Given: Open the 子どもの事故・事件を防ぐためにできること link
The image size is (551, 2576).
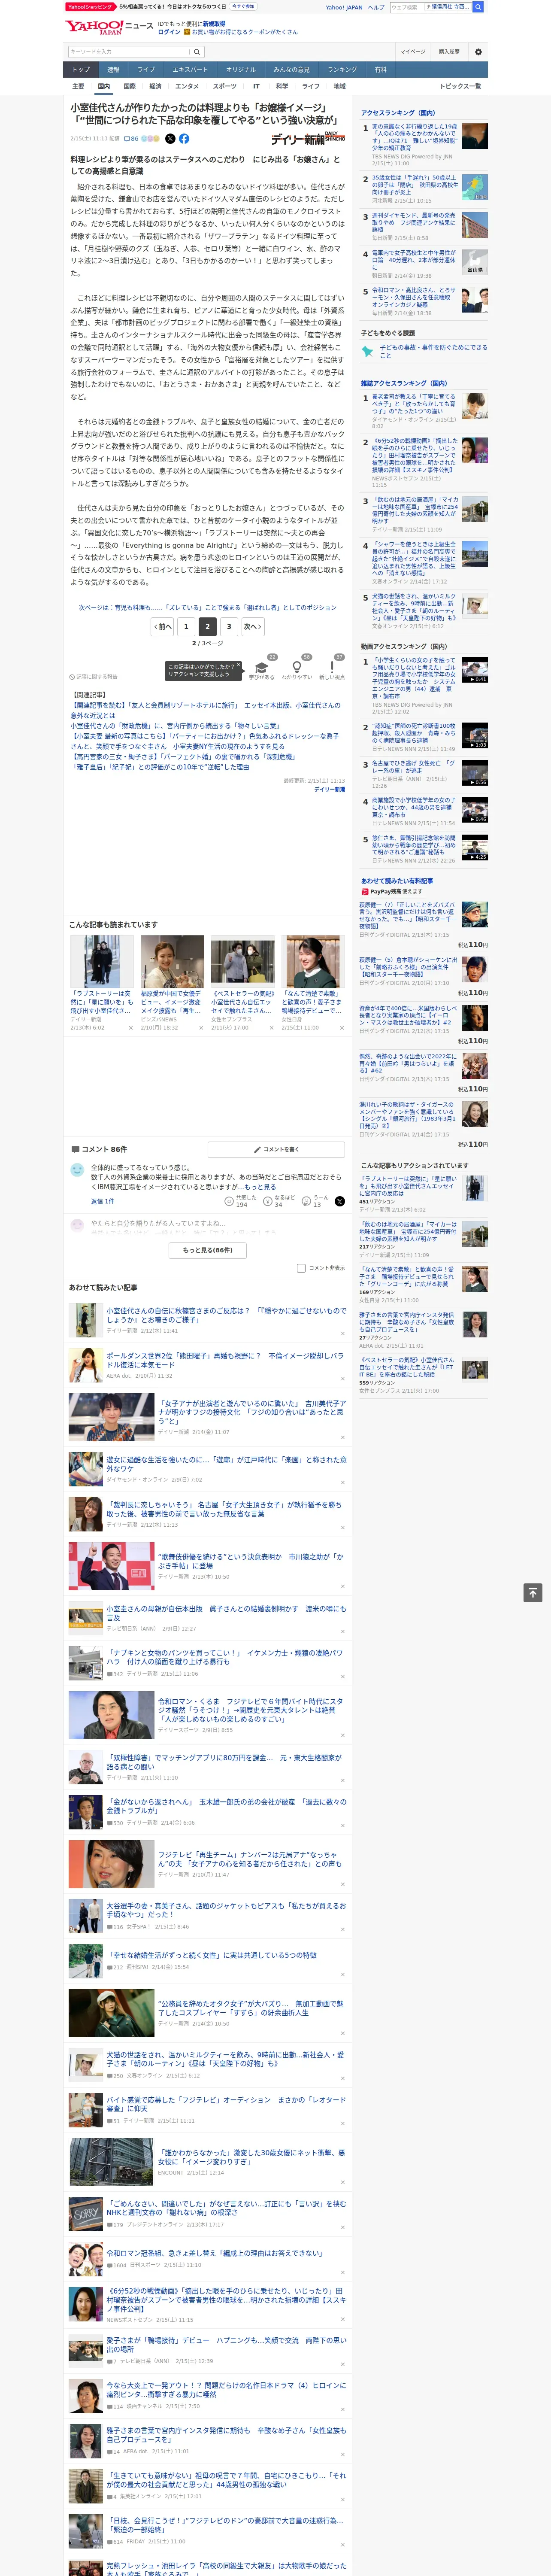Looking at the screenshot, I should point(434,351).
